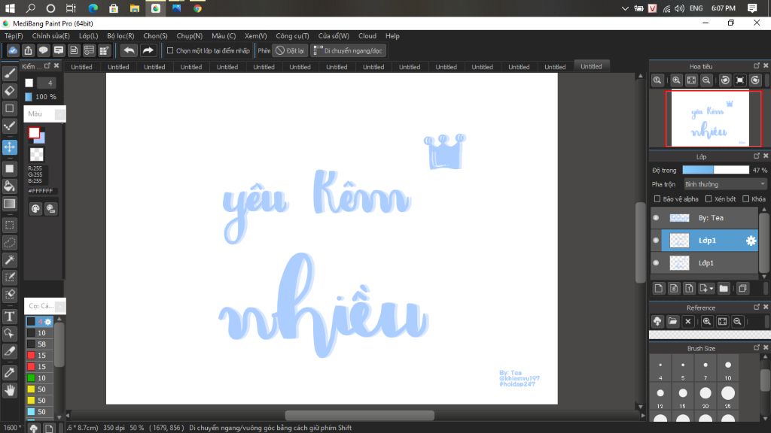Select the Divide/knife tool
Image resolution: width=771 pixels, height=433 pixels.
click(9, 352)
